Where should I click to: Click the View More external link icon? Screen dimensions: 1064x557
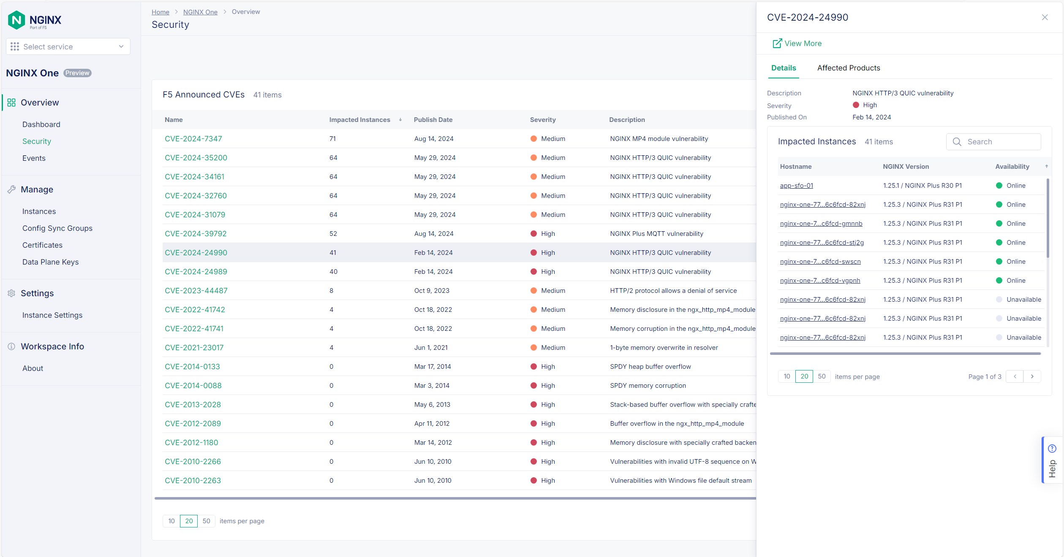[x=777, y=43]
